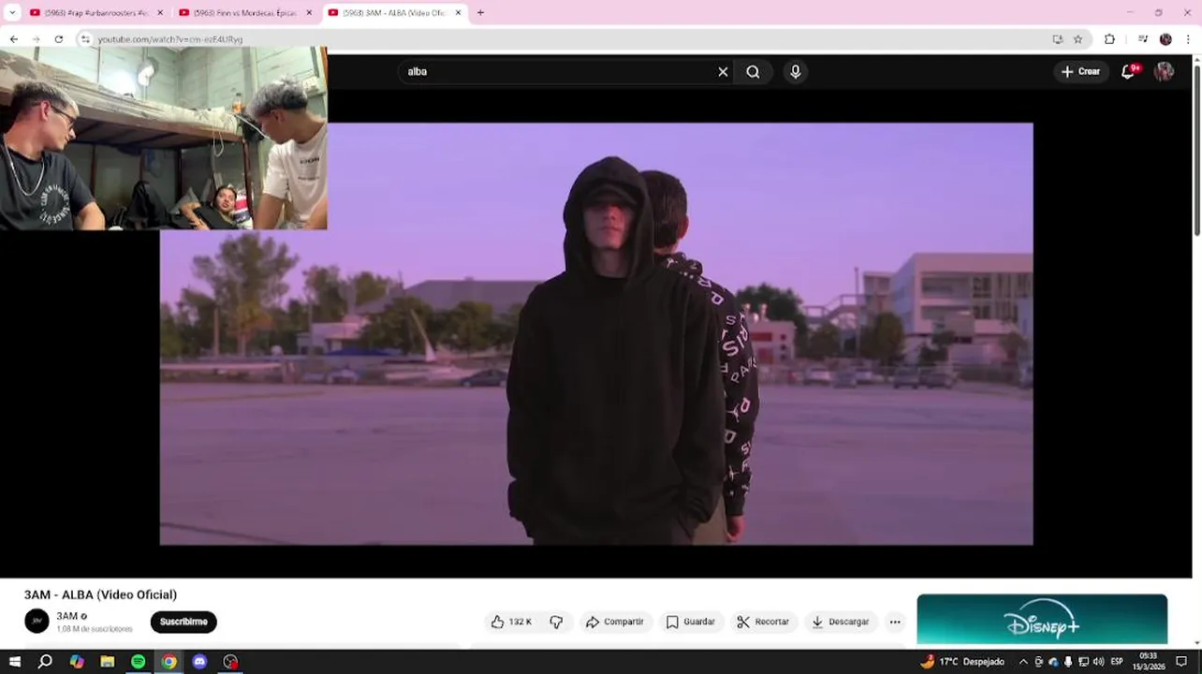Click the YouTube search magnifier button

click(x=754, y=72)
